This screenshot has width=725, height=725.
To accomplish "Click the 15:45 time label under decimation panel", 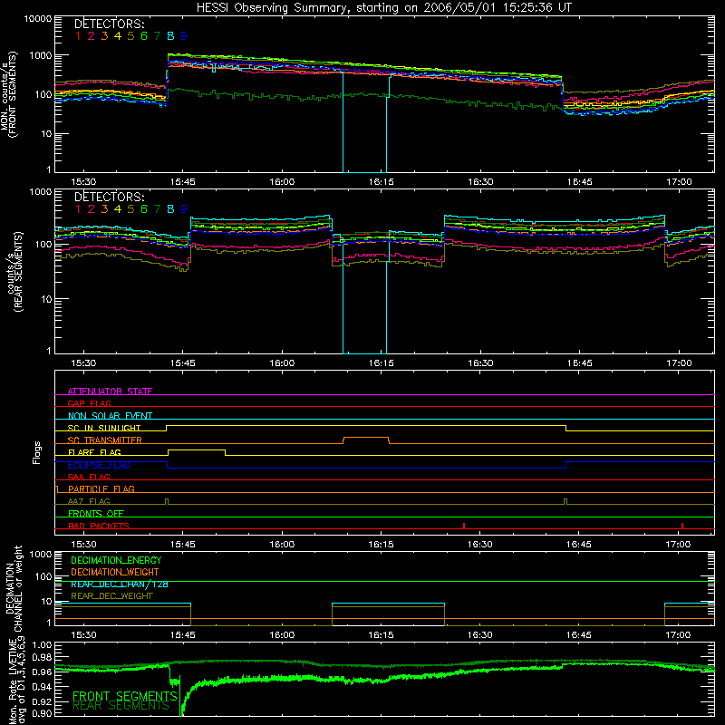I will (183, 635).
